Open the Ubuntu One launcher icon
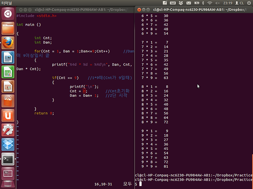The width and height of the screenshot is (253, 189). (x=8, y=115)
